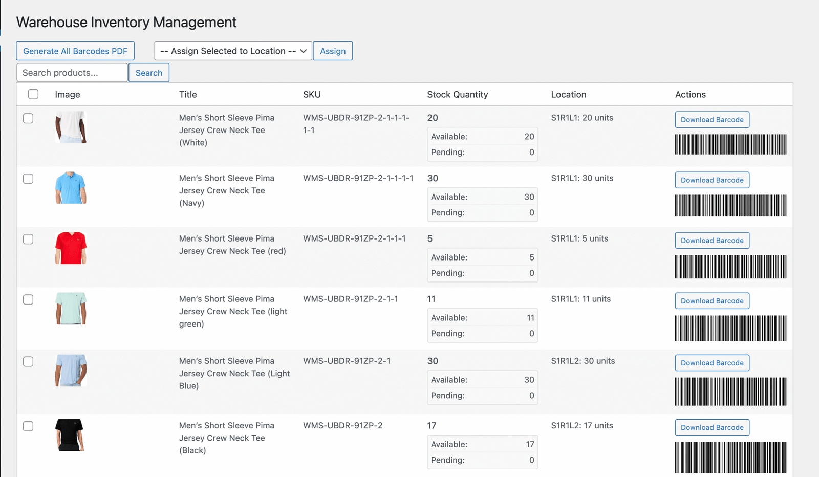
Task: Click location S1R1L1: 30 units
Action: [582, 178]
